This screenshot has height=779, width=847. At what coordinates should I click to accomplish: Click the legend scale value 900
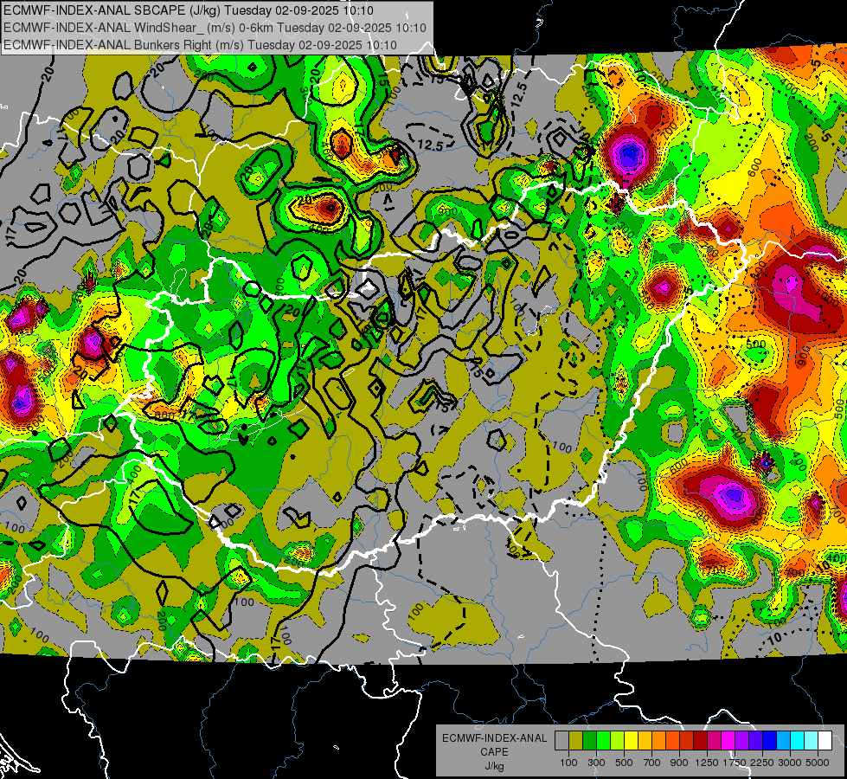(x=679, y=763)
